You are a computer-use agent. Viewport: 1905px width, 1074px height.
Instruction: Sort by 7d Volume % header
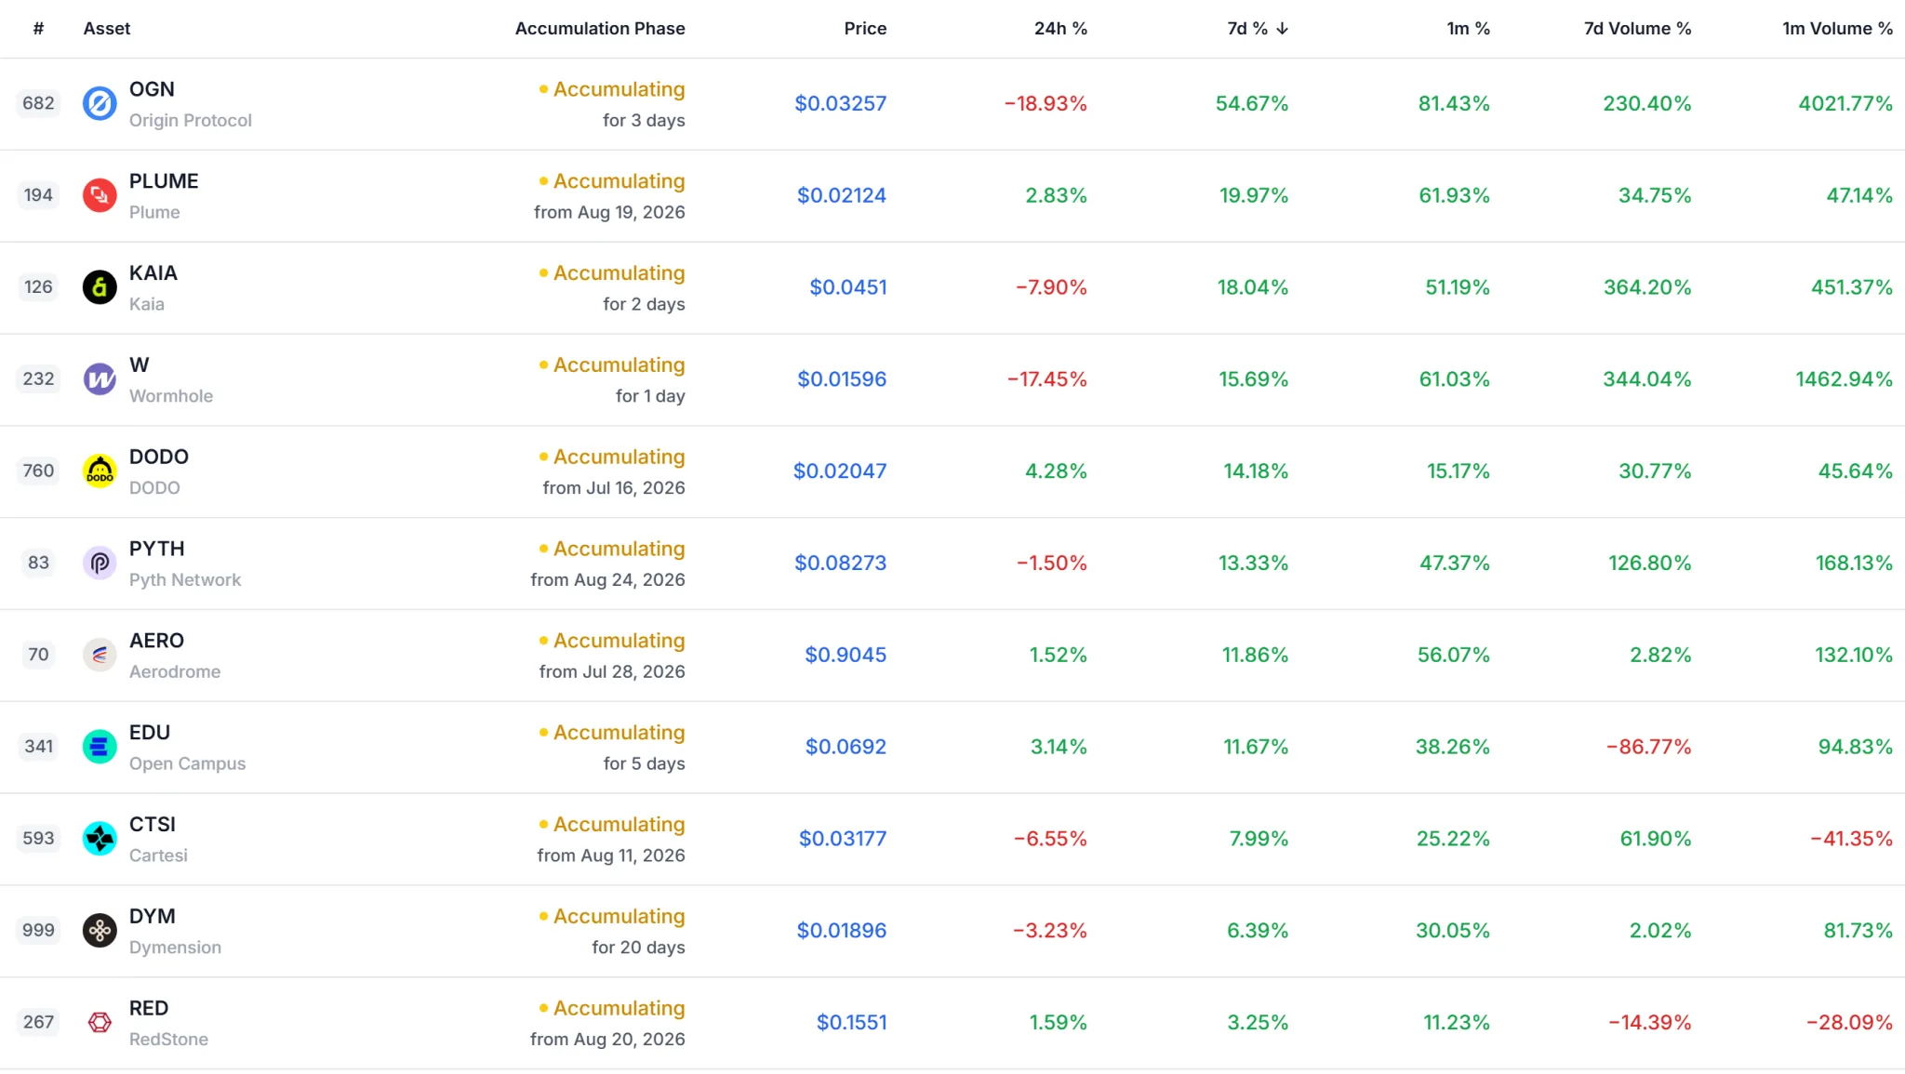tap(1637, 29)
